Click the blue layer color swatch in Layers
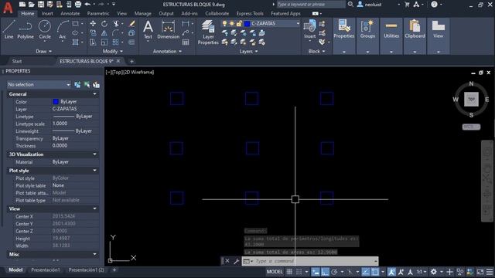 click(247, 24)
